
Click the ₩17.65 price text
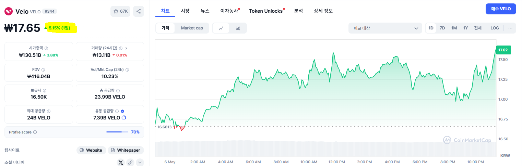click(x=22, y=28)
